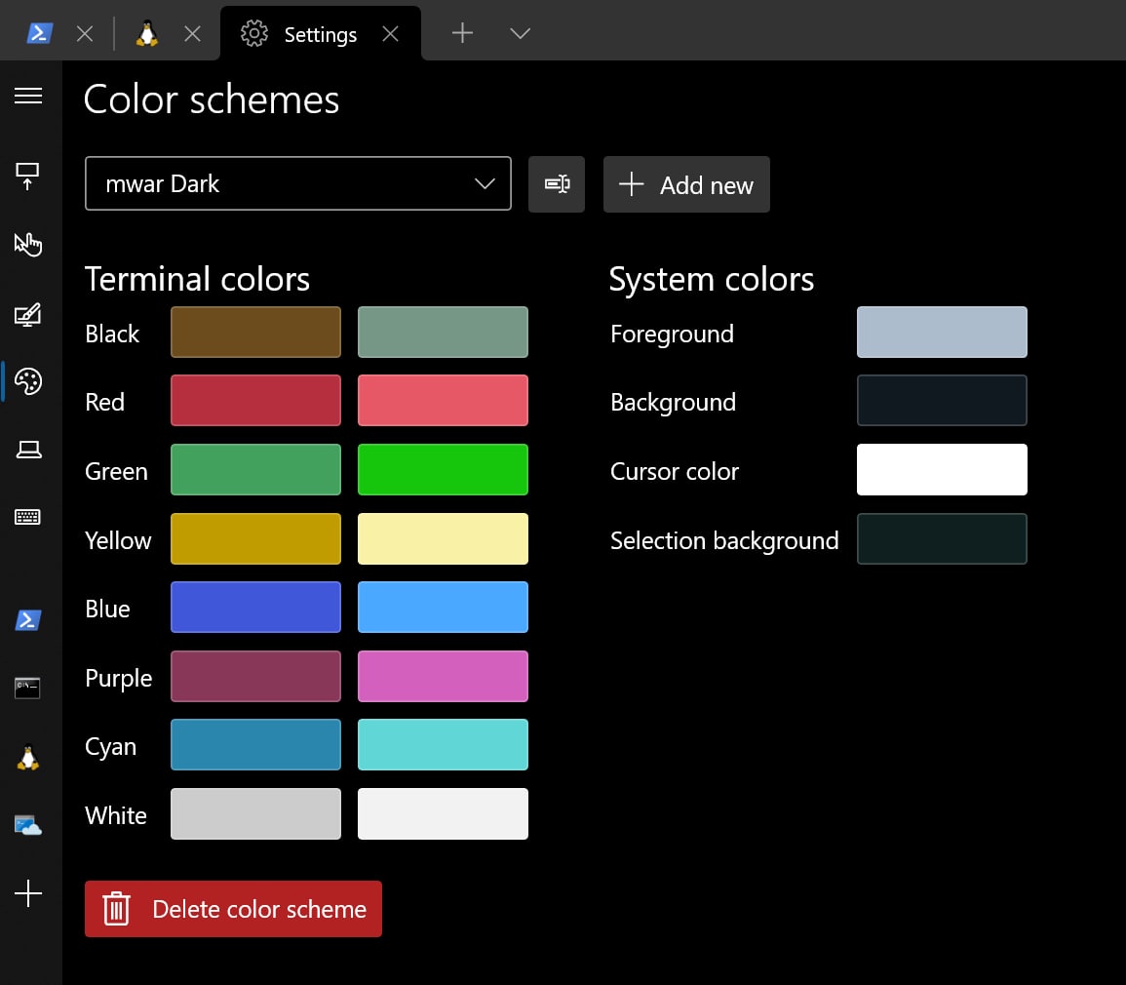Add a new profile with the sidebar plus

28,893
